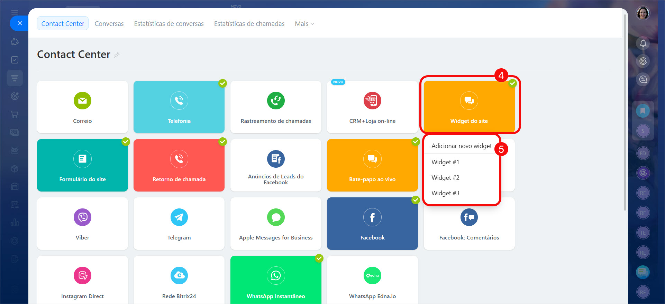Open the Viber channel card
Viewport: 665px width, 304px height.
click(x=82, y=224)
